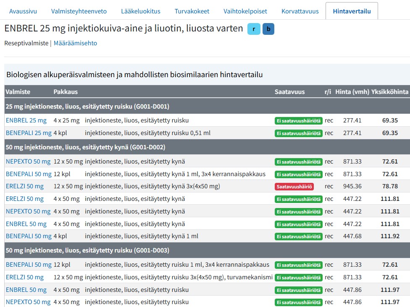Click the red Saatavuushäiriö badge

coord(294,186)
